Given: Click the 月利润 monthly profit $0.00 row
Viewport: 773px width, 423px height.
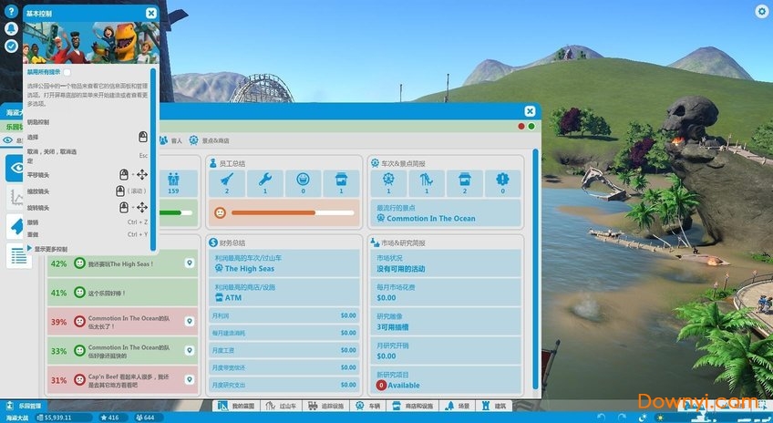Looking at the screenshot, I should point(284,315).
